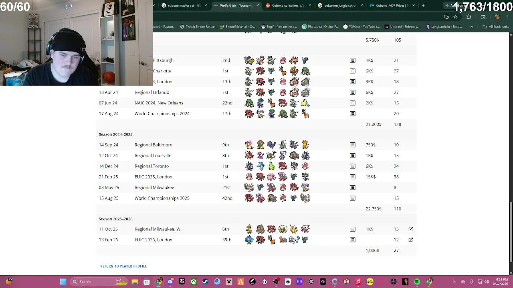Open EmoteMaker.ai bookmark

(x=238, y=27)
